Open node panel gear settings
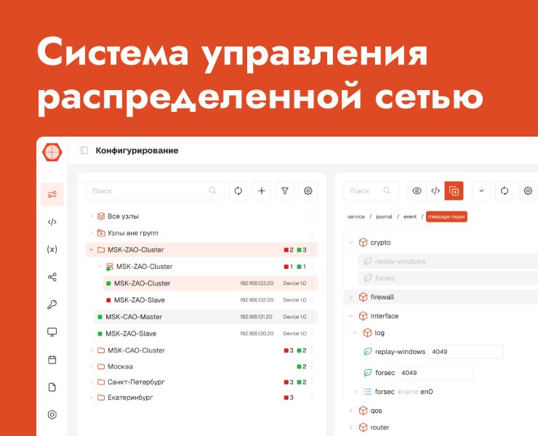Image resolution: width=538 pixels, height=436 pixels. pyautogui.click(x=308, y=190)
